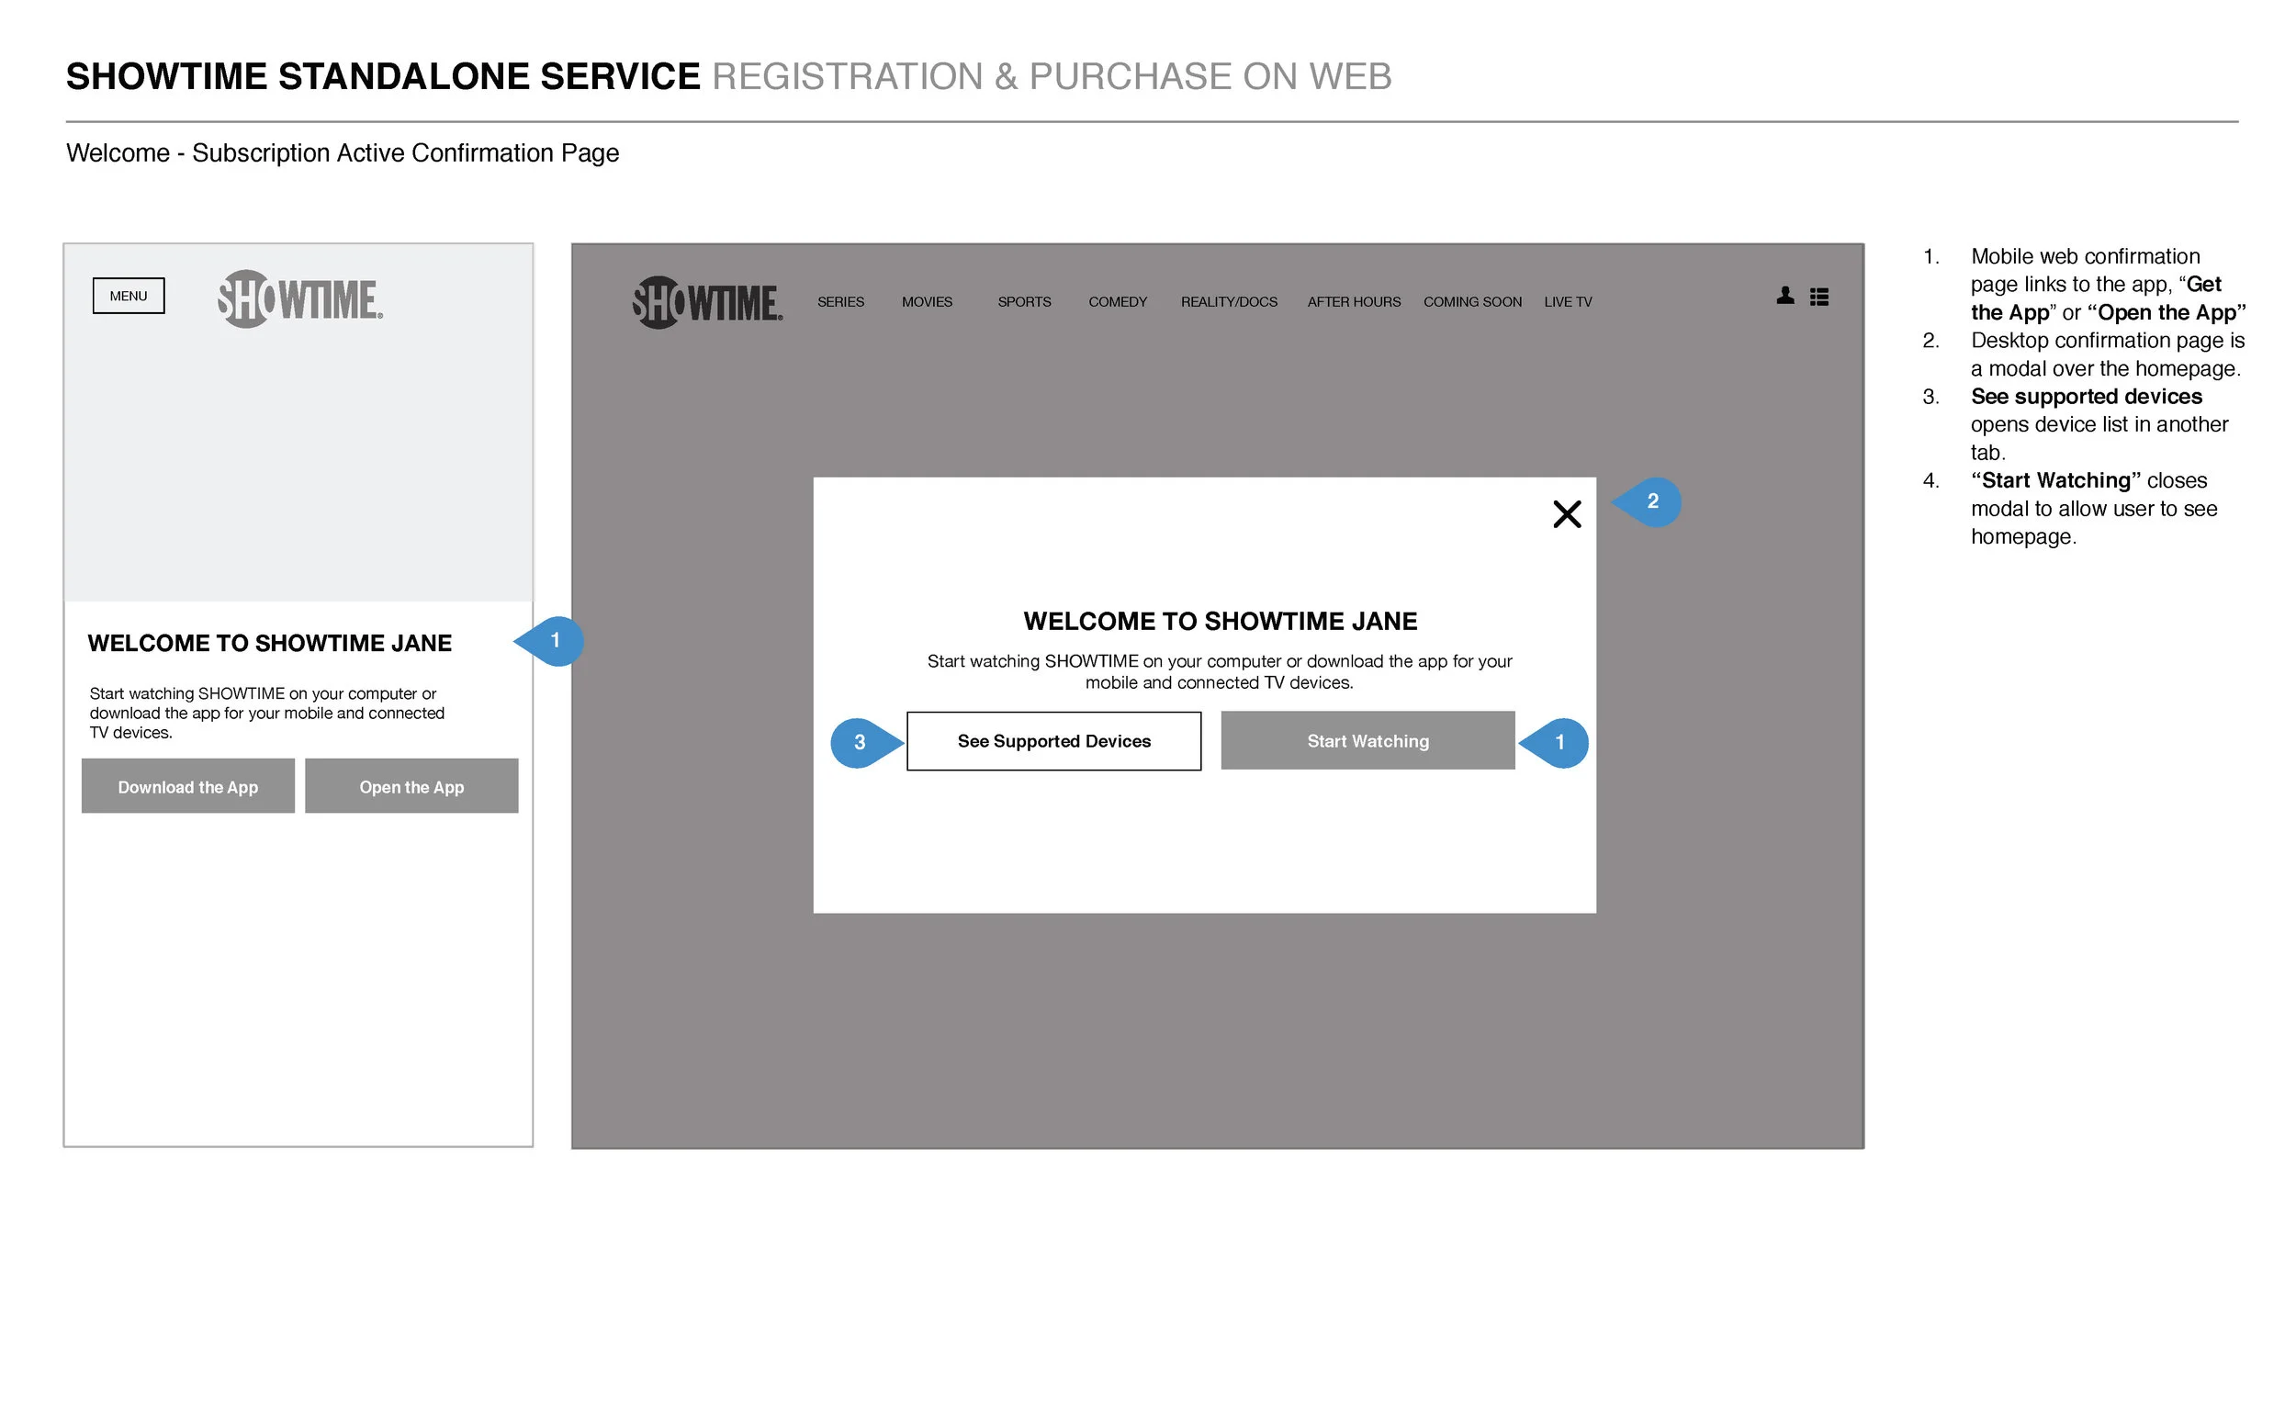
Task: Click See Supported Devices button
Action: pyautogui.click(x=1053, y=740)
